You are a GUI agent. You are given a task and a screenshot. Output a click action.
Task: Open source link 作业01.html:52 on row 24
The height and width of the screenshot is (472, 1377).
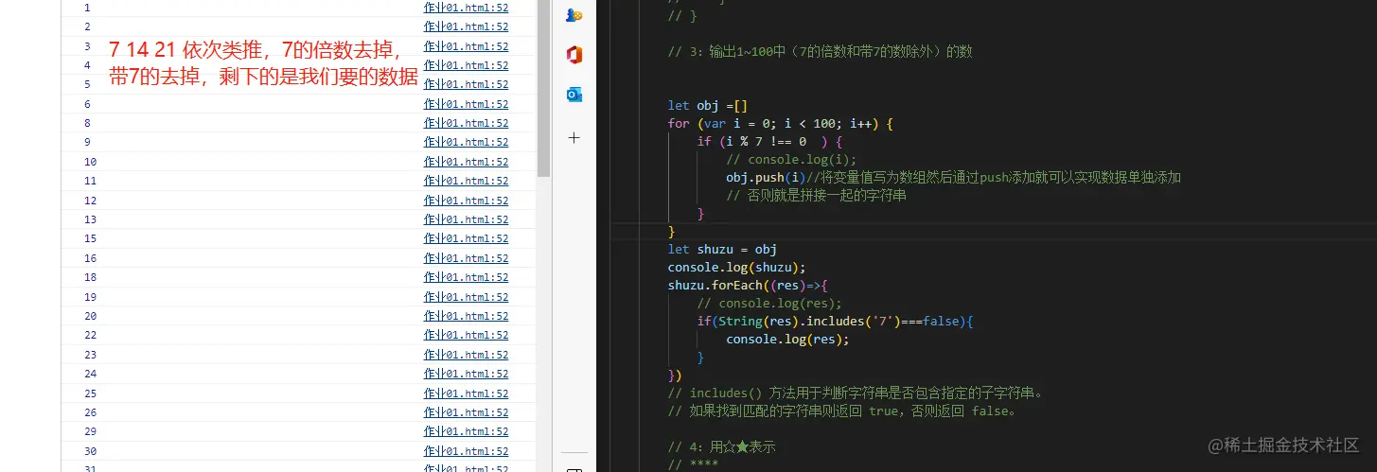(x=466, y=374)
